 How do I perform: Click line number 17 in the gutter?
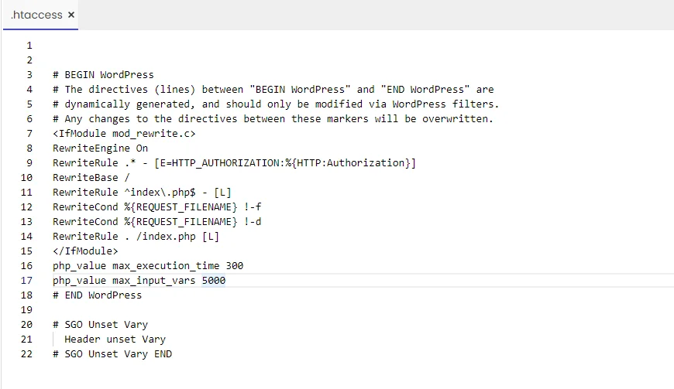26,281
